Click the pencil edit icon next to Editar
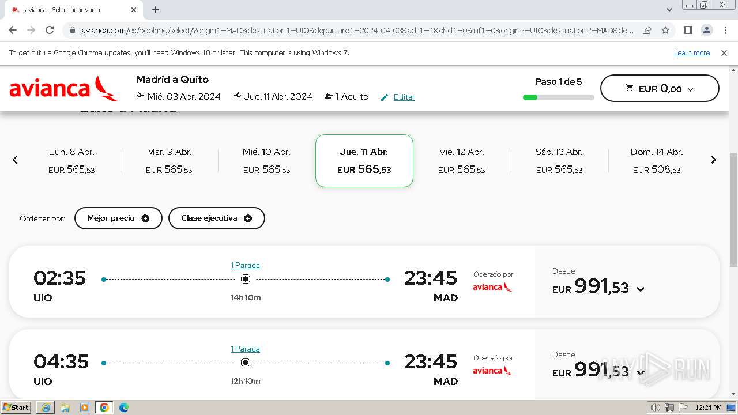 385,97
